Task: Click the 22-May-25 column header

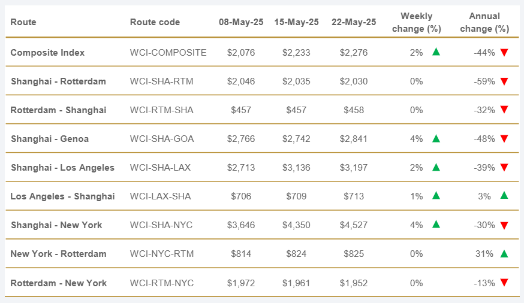Action: point(354,22)
